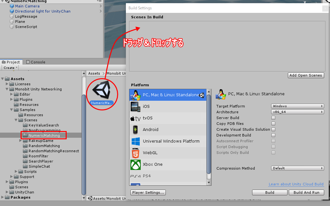This screenshot has height=206, width=330.
Task: Enable the Copy PDB files checkbox
Action: (273, 124)
